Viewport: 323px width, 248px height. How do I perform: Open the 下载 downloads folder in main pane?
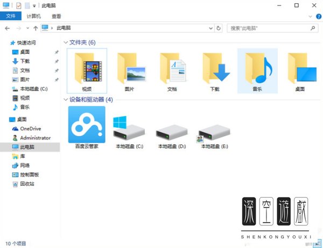pos(215,71)
